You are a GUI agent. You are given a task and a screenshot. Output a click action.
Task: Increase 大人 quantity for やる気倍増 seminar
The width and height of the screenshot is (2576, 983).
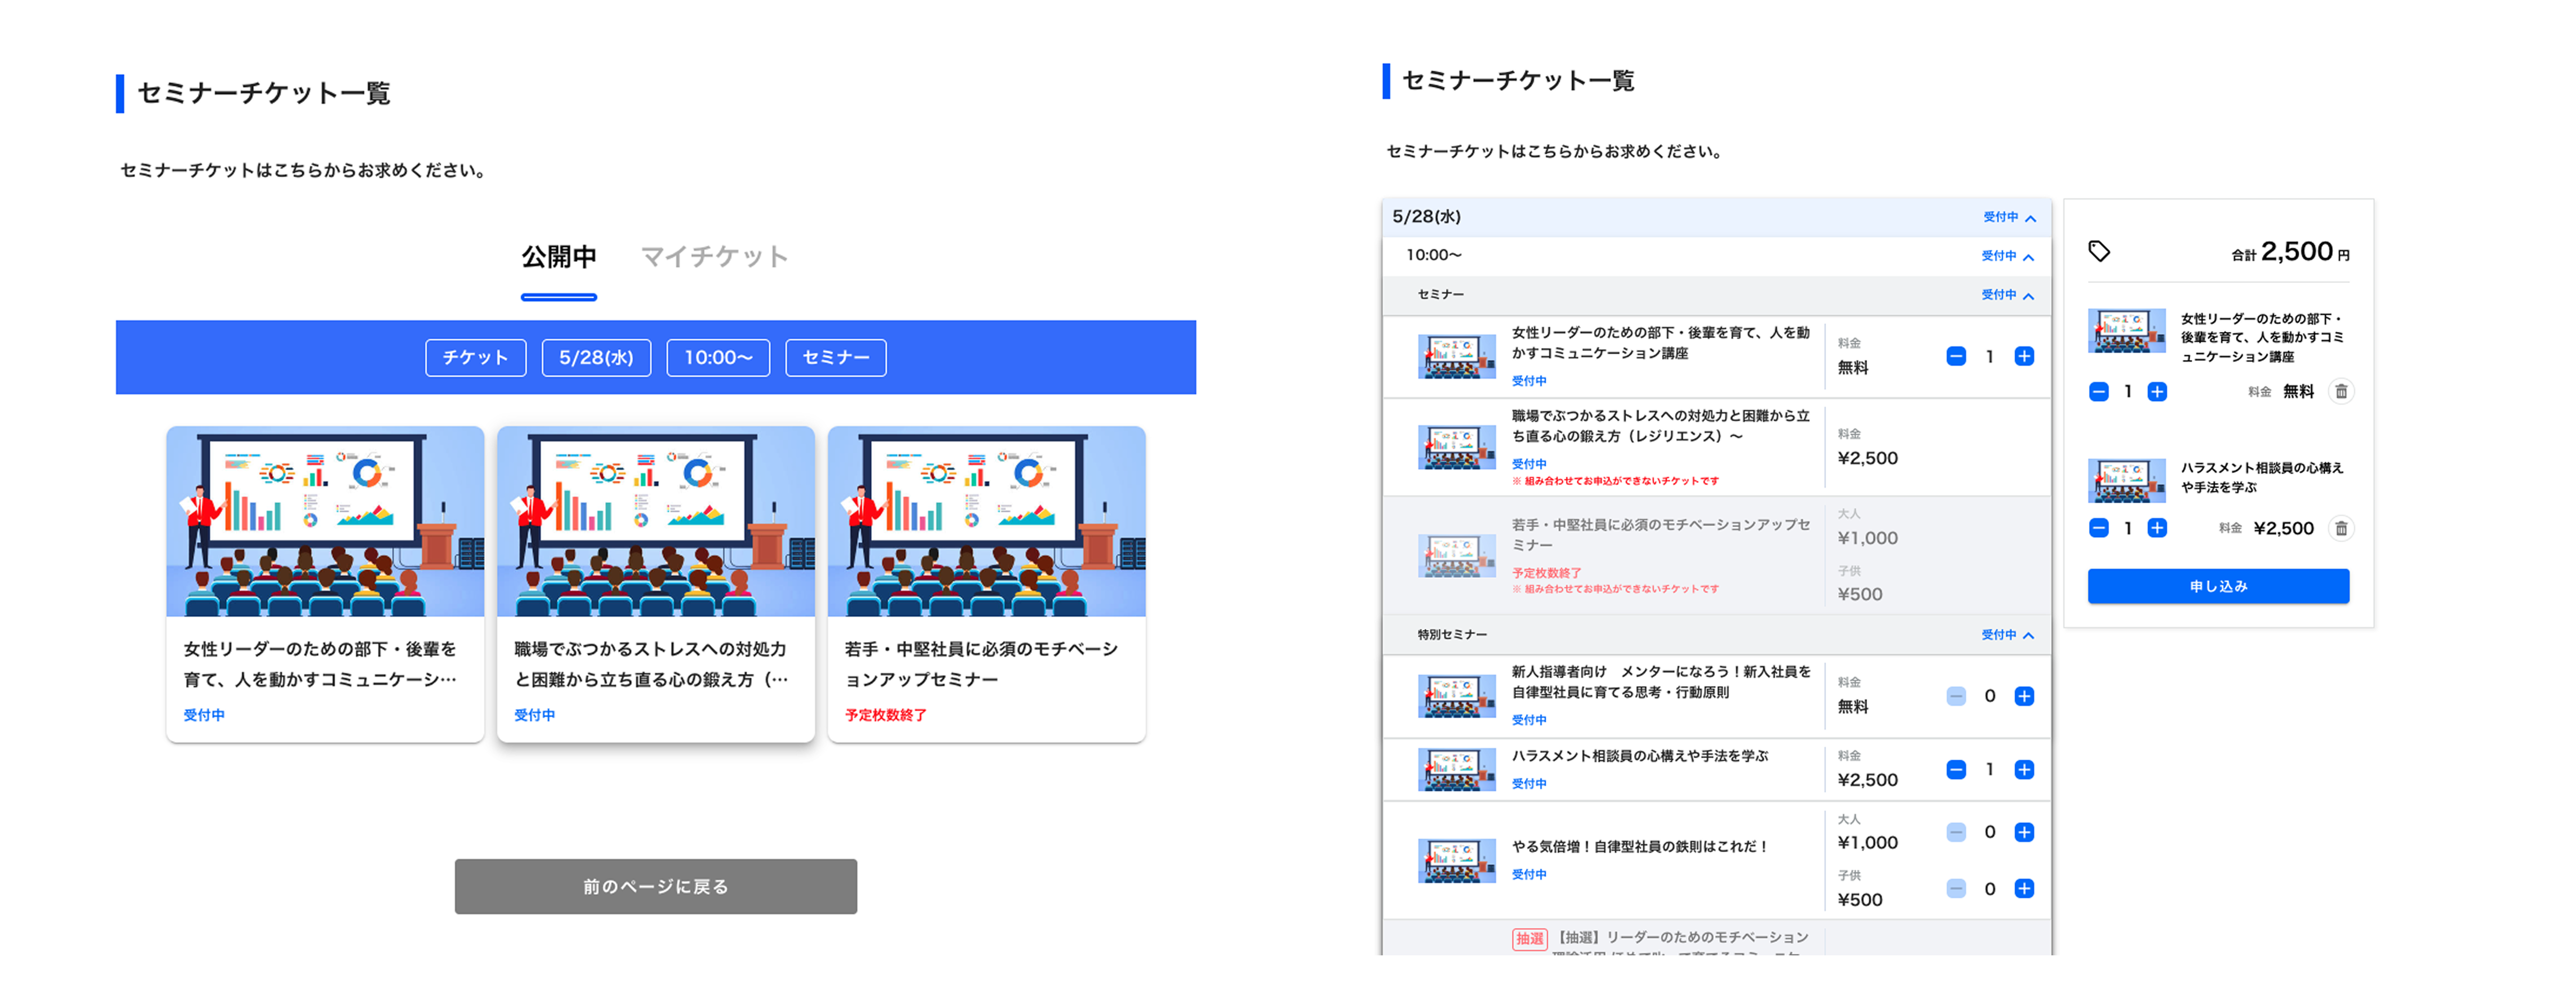(2024, 832)
